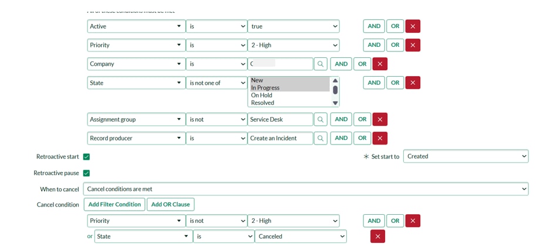
Task: Open lookup search for Company field
Action: [x=321, y=64]
